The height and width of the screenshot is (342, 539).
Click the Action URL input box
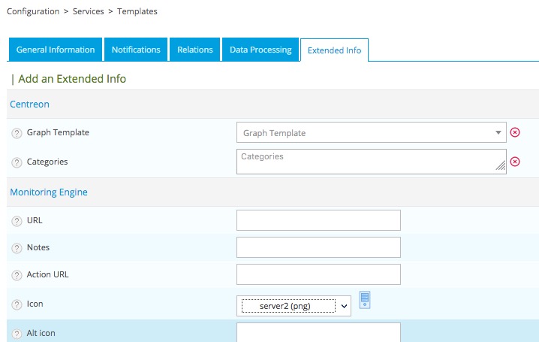318,274
